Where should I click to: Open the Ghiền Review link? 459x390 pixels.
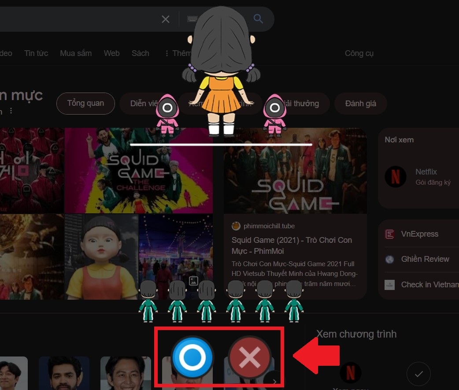425,259
